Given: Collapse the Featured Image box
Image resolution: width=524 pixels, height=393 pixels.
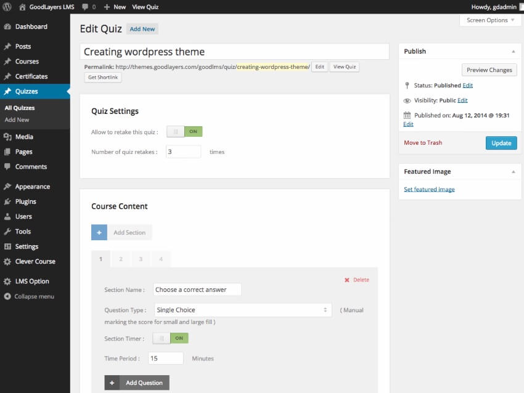Looking at the screenshot, I should coord(514,171).
